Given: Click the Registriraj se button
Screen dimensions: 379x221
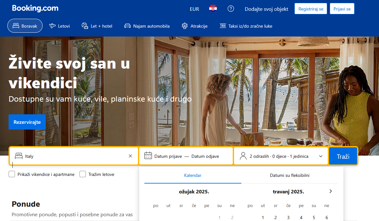Looking at the screenshot, I should [x=311, y=9].
